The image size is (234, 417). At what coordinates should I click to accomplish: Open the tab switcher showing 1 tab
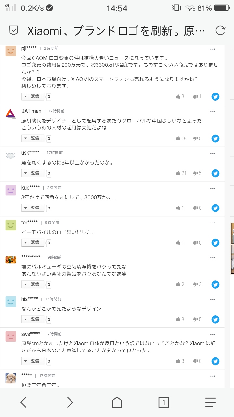tap(164, 402)
